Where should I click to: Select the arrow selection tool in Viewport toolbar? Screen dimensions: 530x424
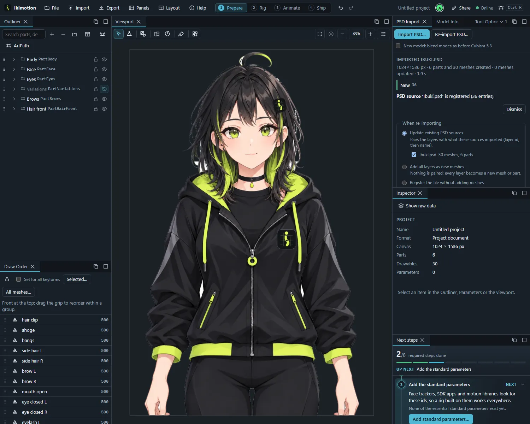119,34
